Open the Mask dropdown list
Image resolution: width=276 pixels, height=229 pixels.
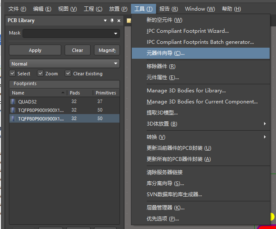coord(116,34)
